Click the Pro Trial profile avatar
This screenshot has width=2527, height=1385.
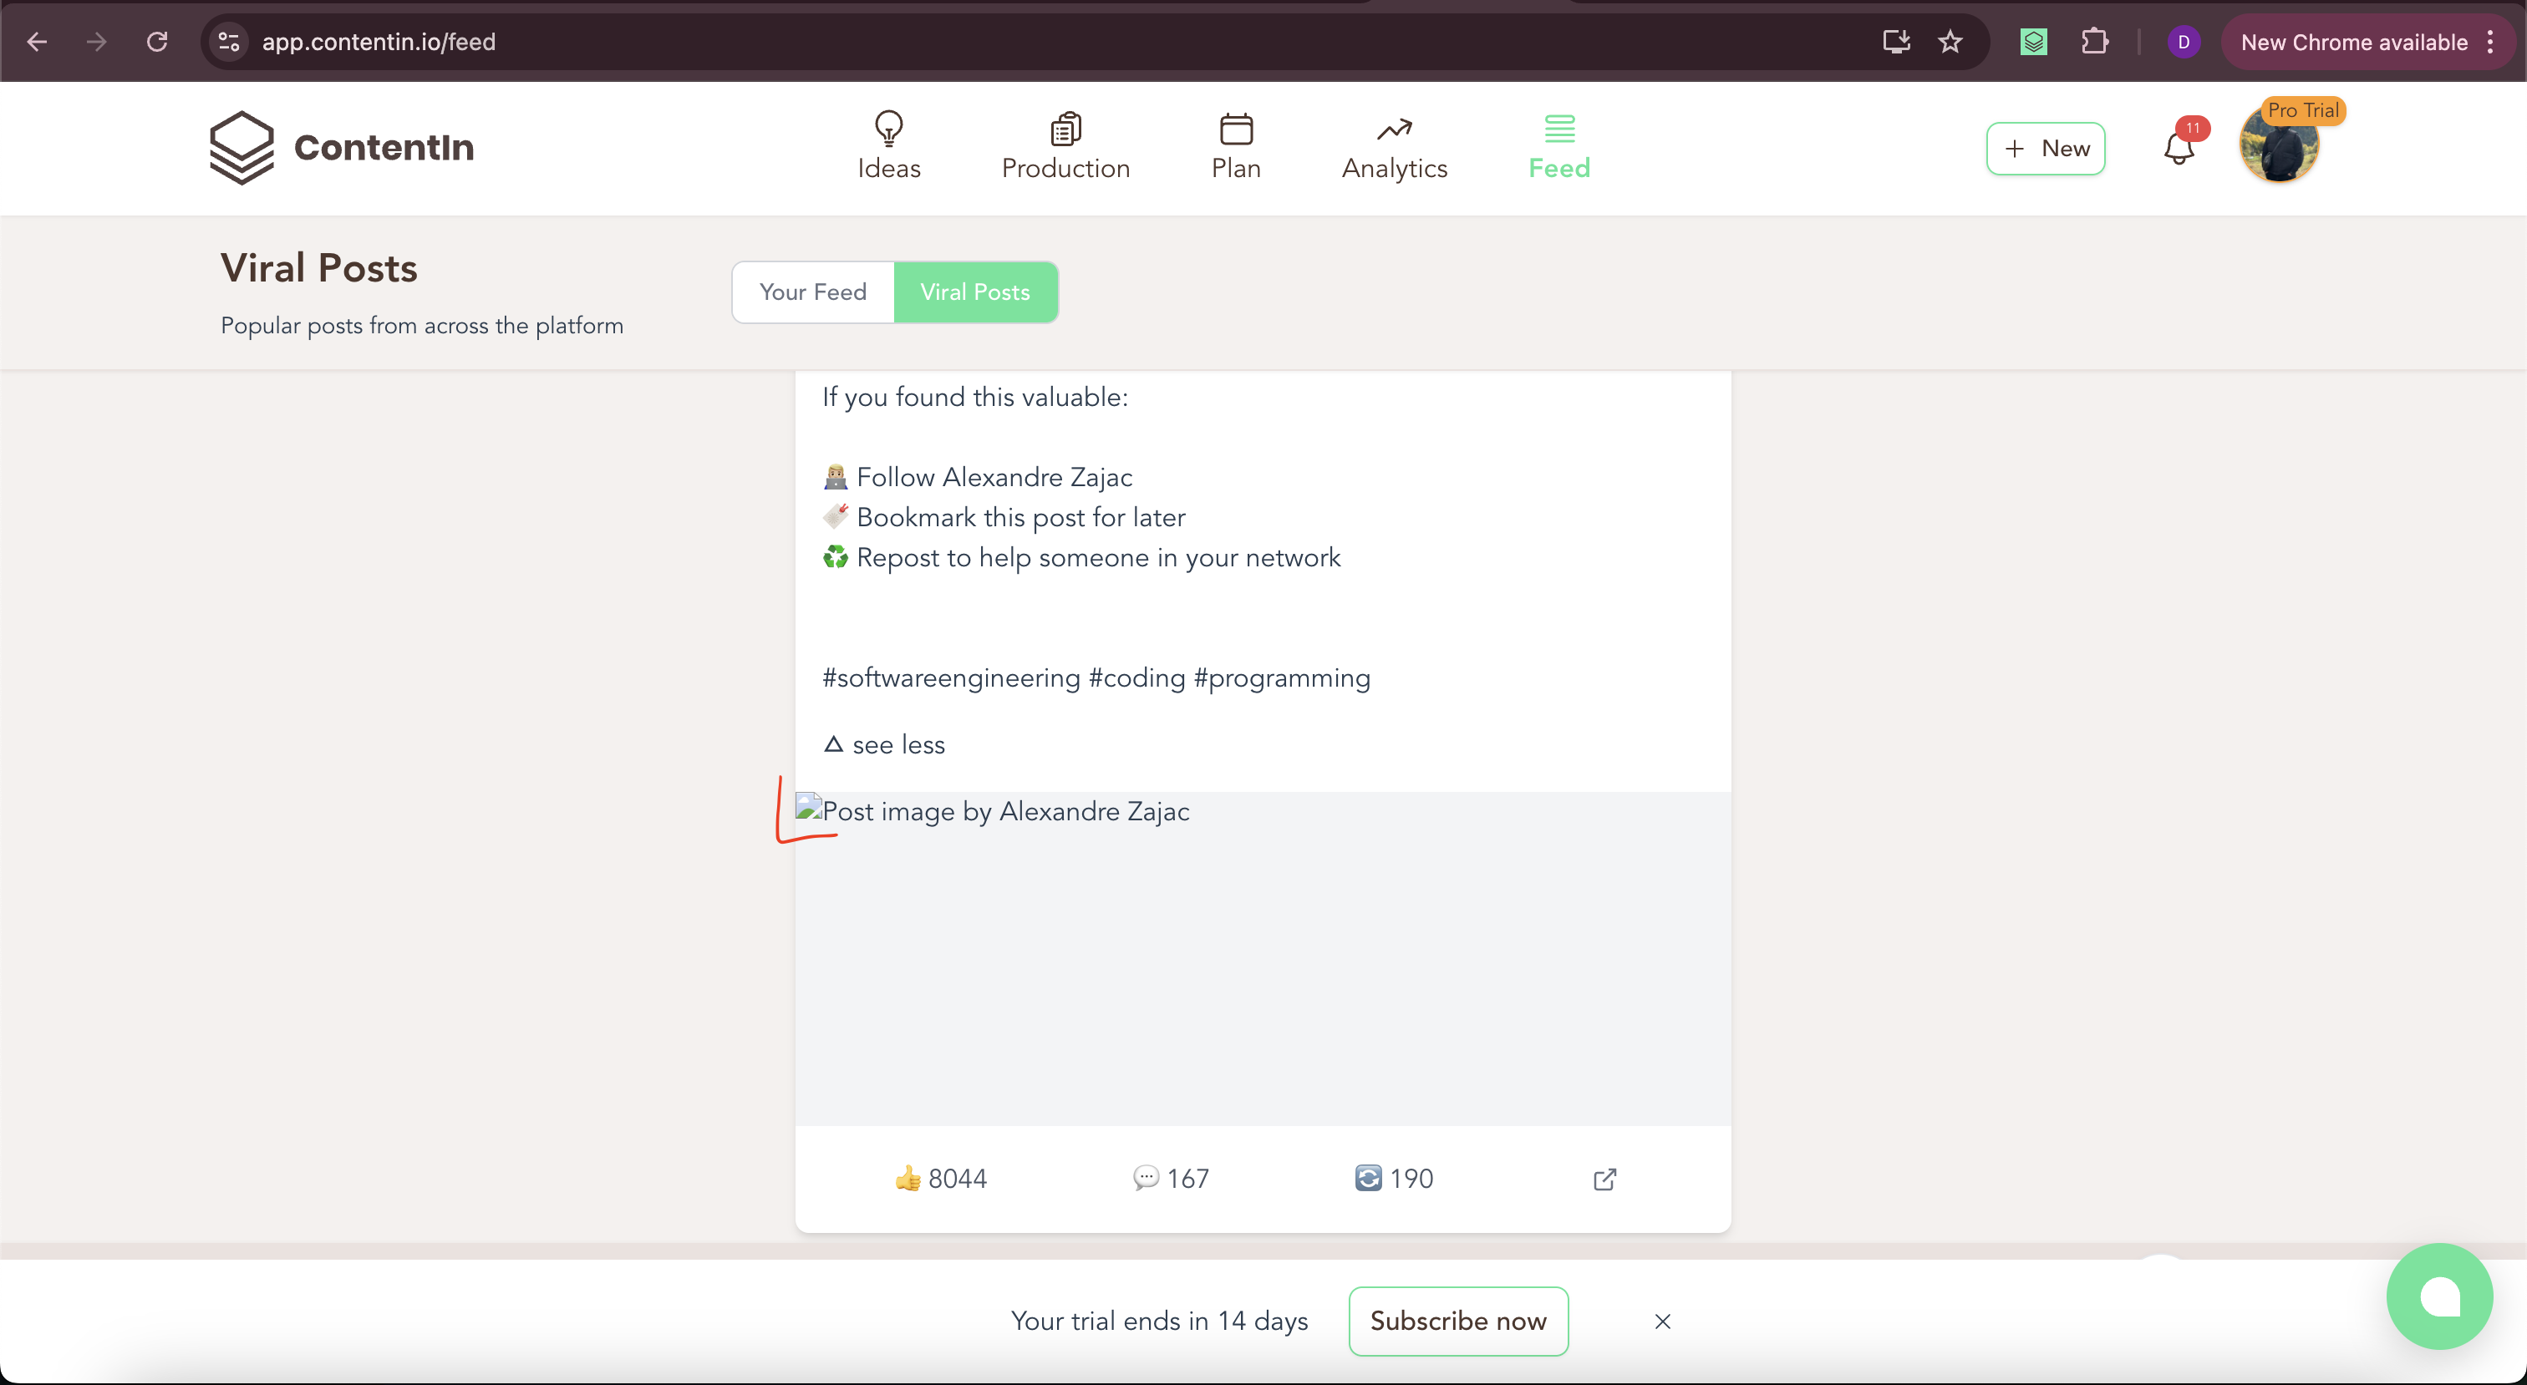(2279, 146)
